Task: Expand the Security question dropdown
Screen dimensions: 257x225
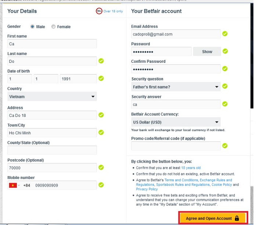Action: point(176,87)
